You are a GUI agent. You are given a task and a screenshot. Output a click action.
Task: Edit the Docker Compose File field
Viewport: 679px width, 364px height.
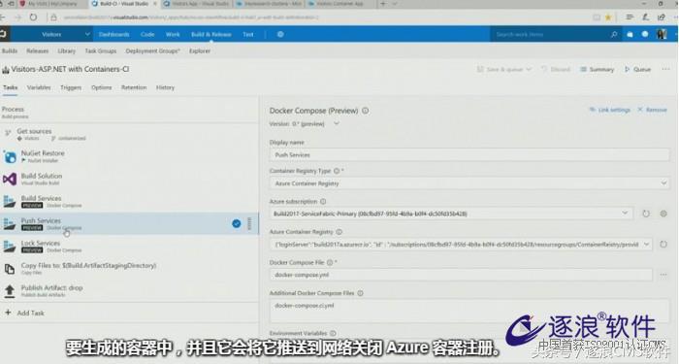point(461,275)
